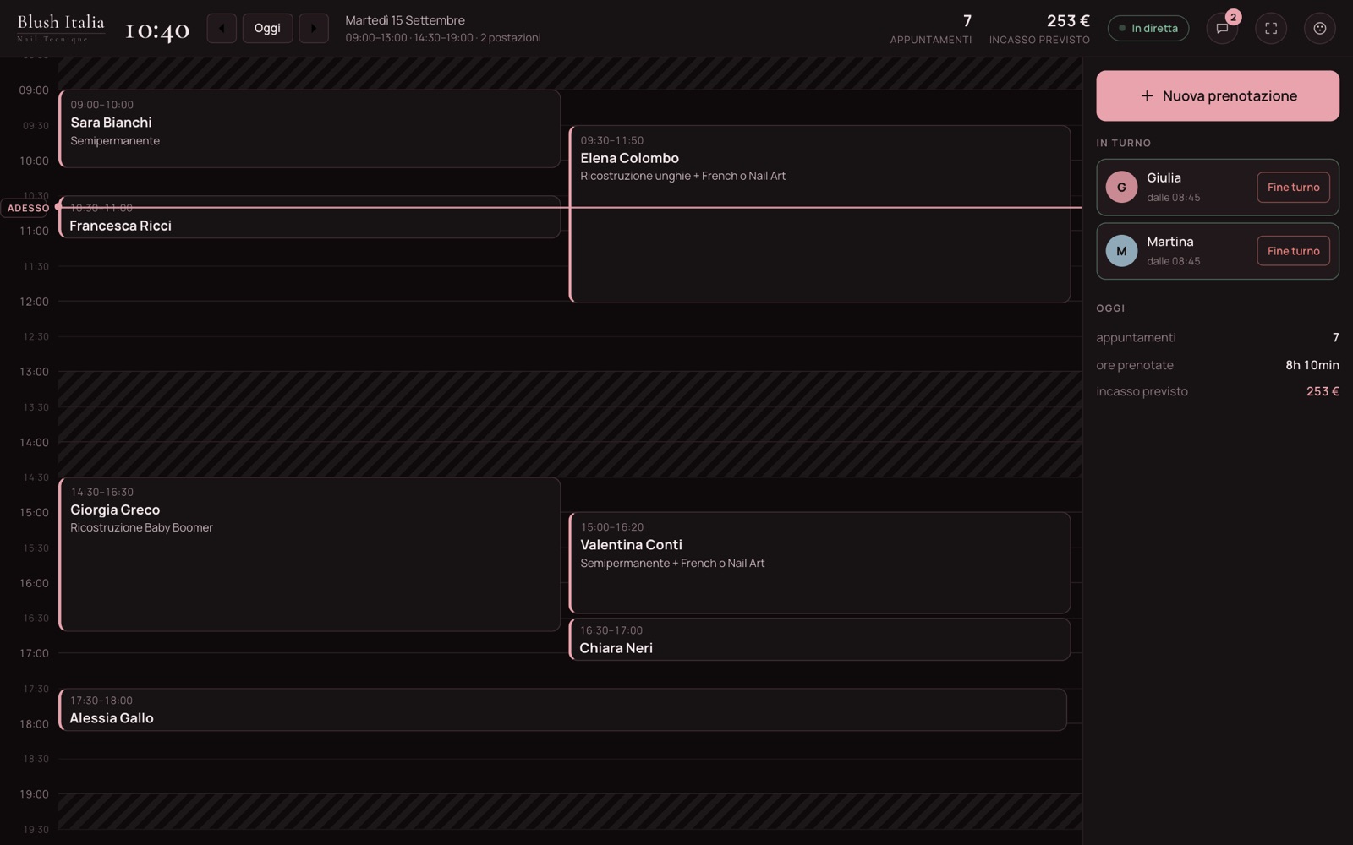End Giulia's shift with Fine turno
1353x845 pixels.
(1293, 188)
